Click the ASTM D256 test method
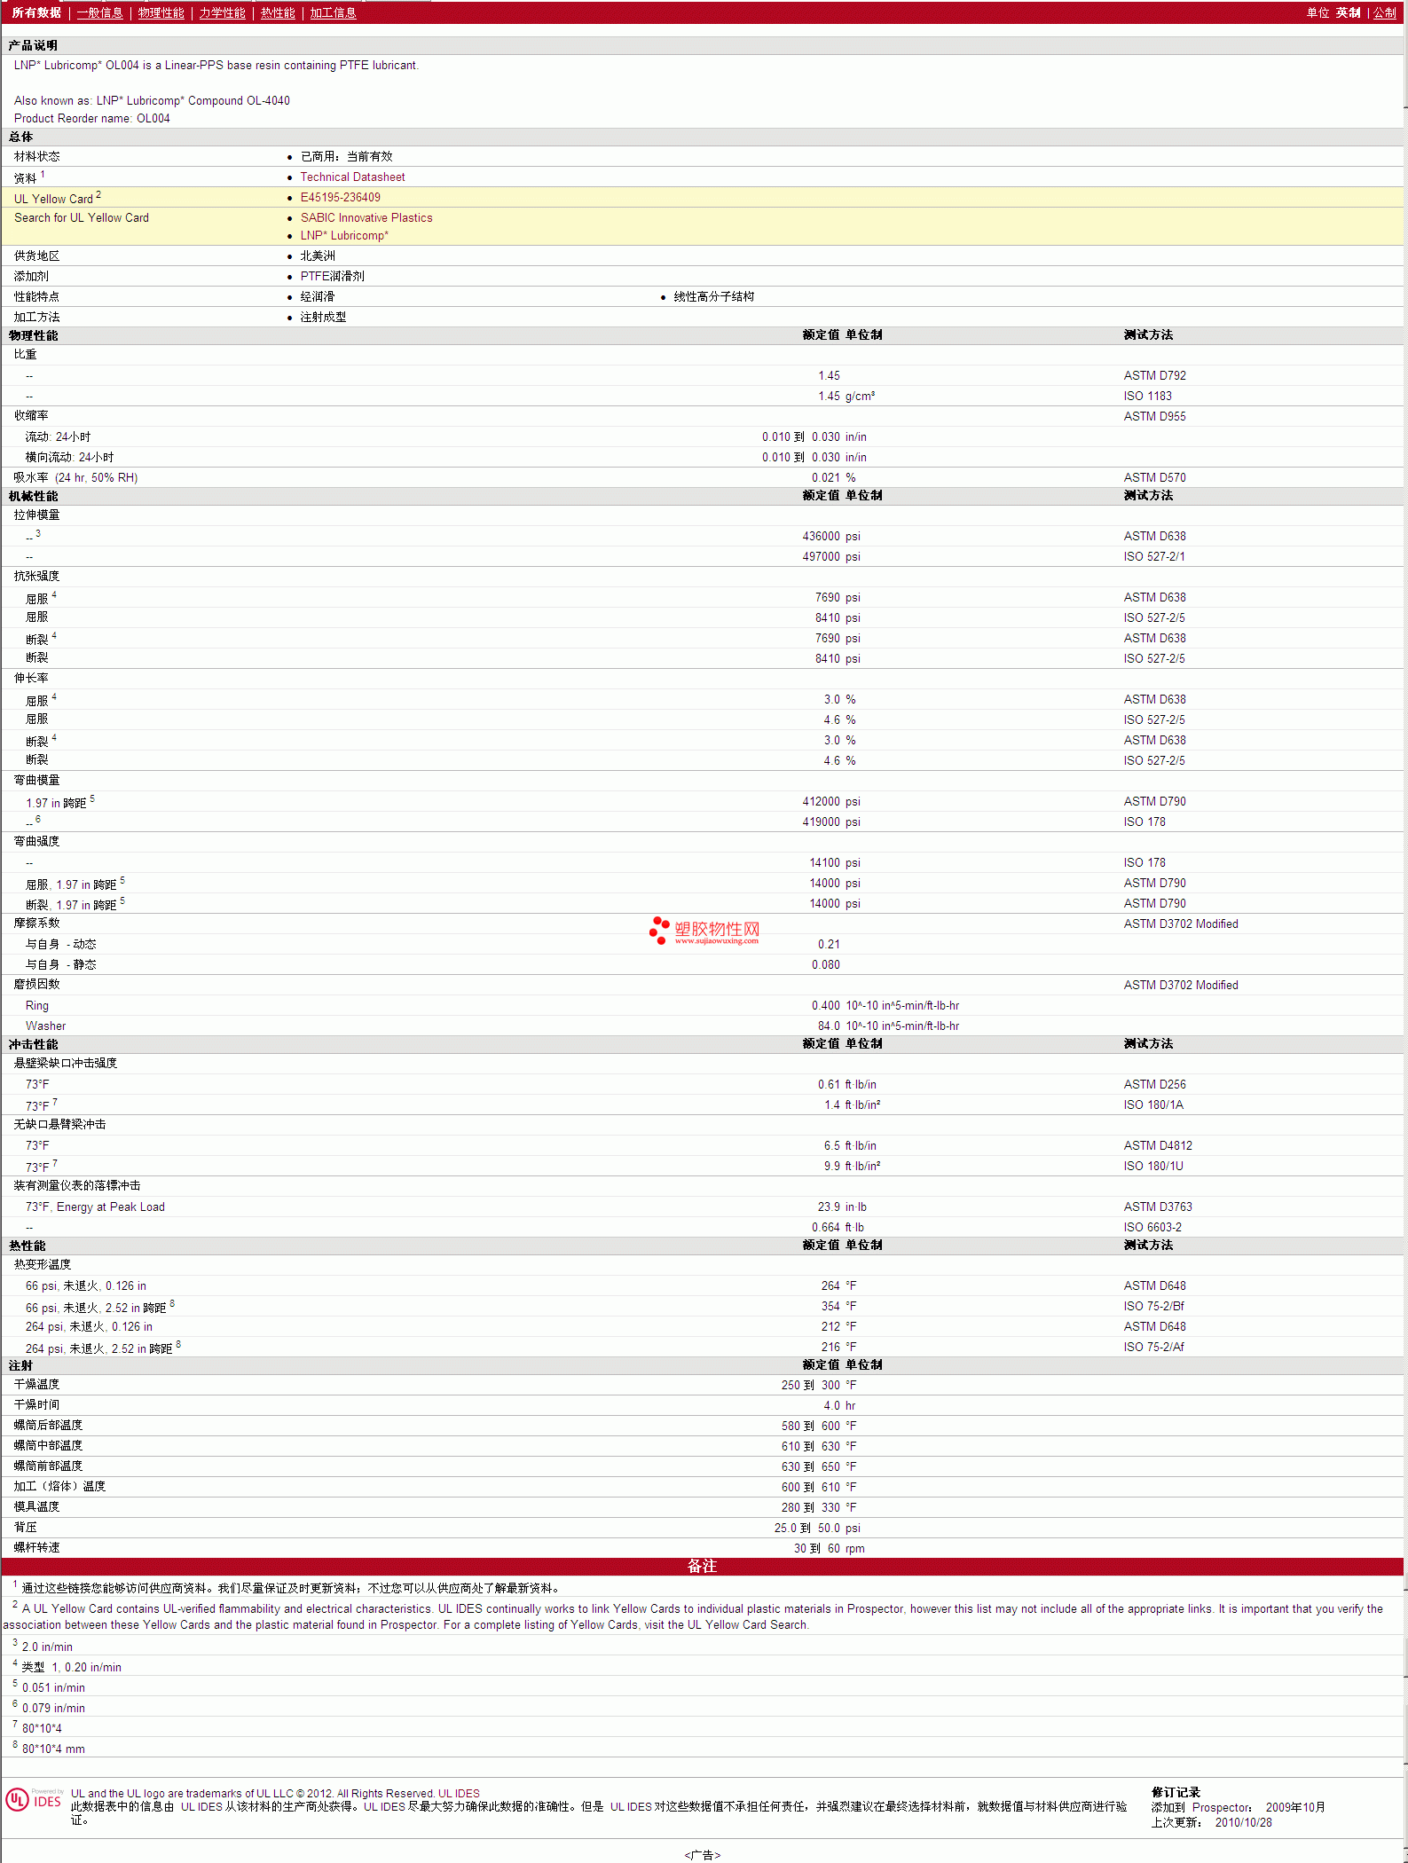The image size is (1408, 1863). 1154,1084
